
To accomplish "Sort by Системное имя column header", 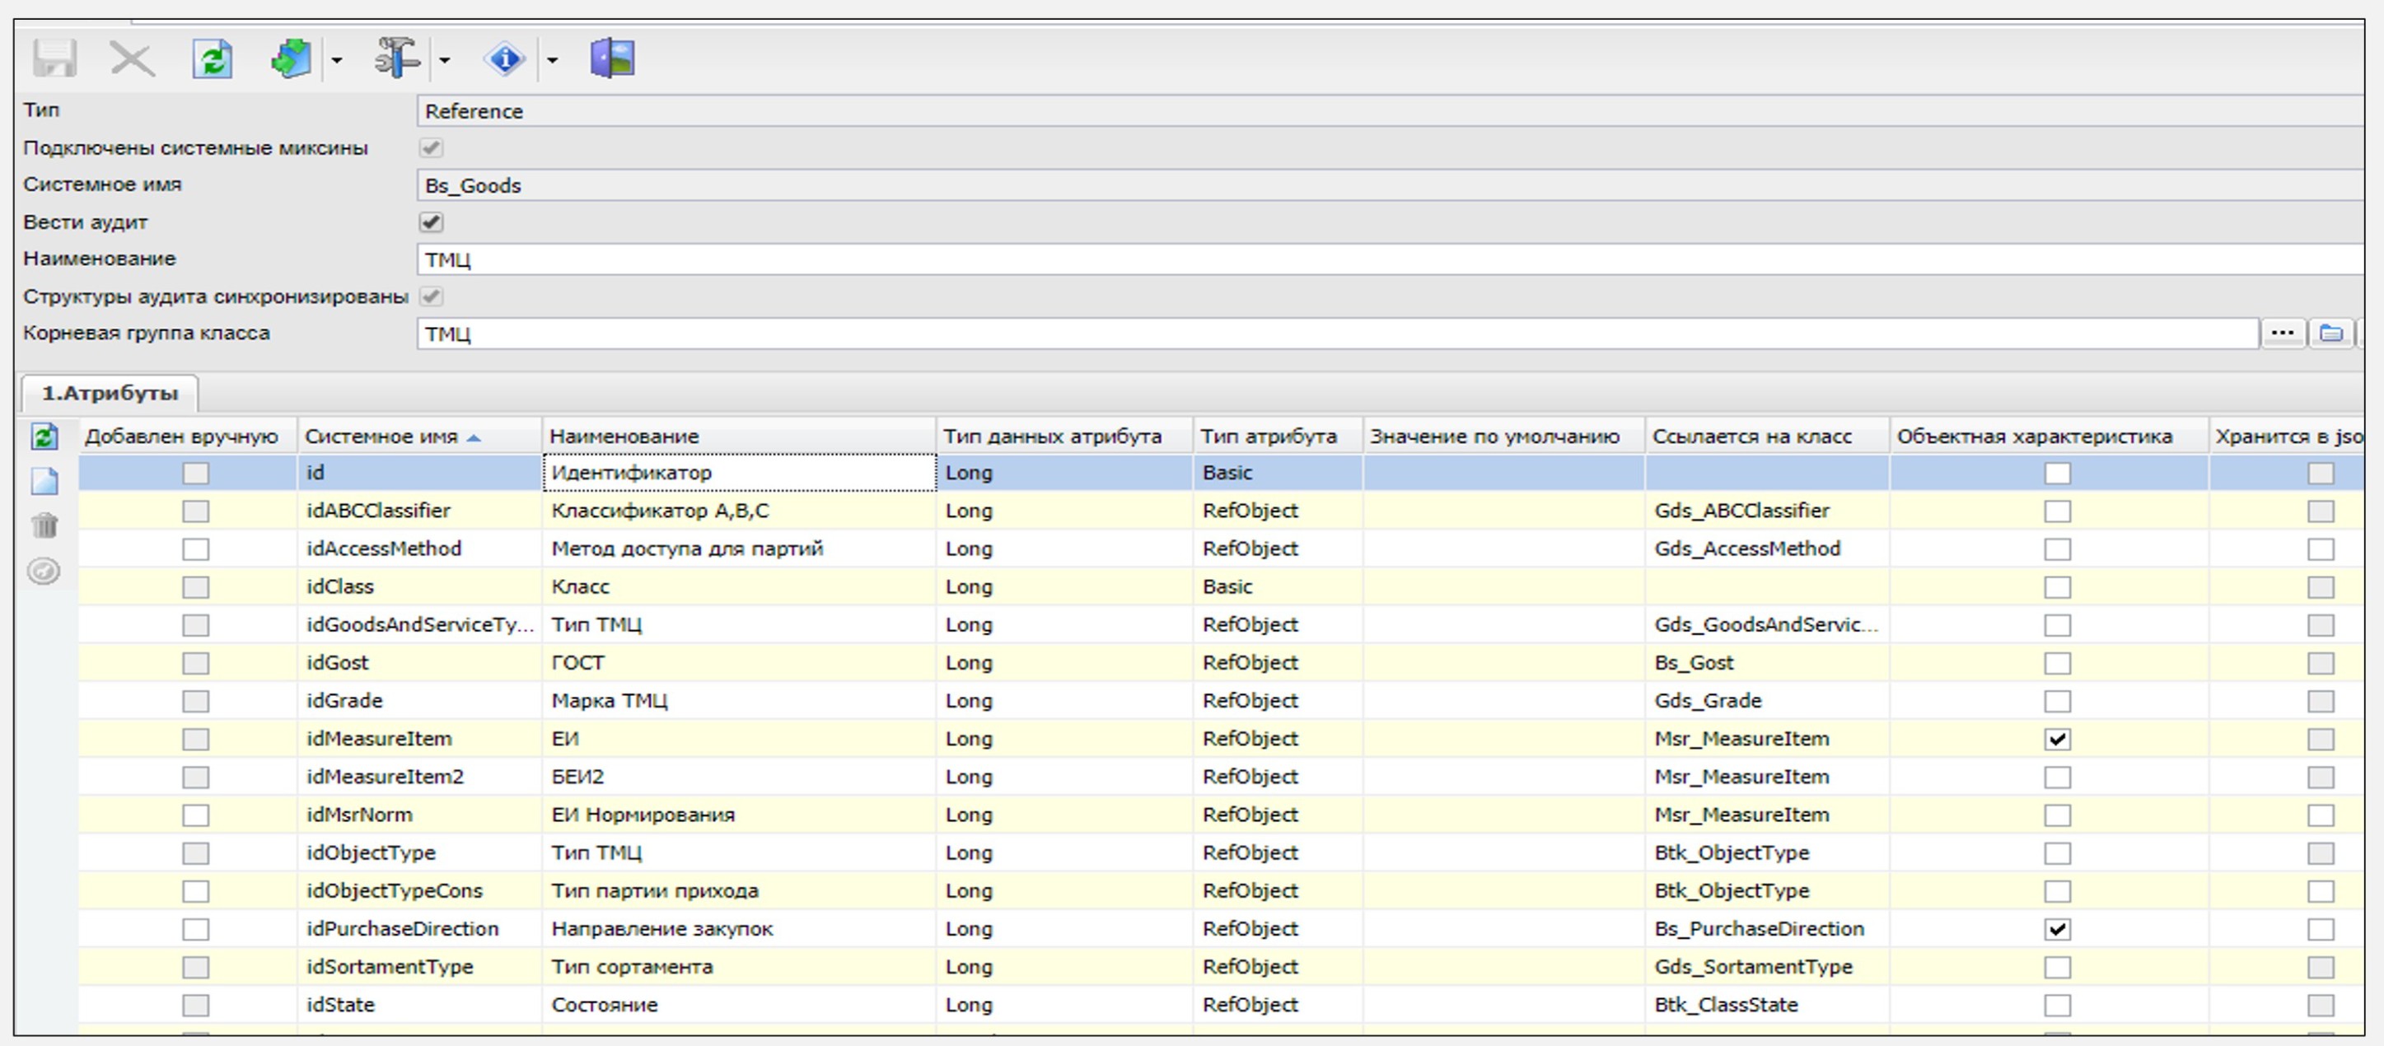I will click(x=381, y=436).
